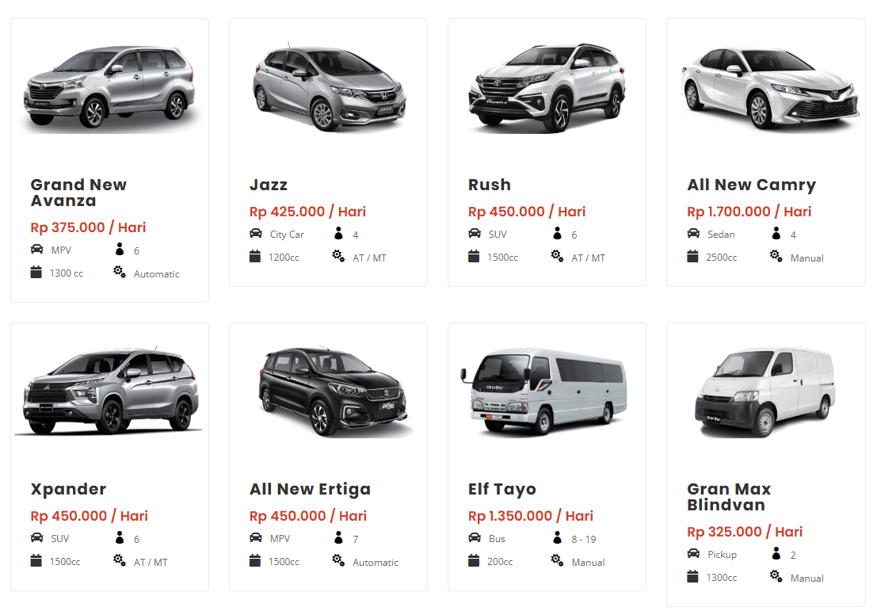Click the Rp 1.700.000 / Hari price
The height and width of the screenshot is (615, 877).
[x=749, y=212]
